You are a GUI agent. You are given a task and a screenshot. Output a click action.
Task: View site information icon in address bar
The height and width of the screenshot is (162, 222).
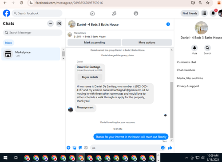[31, 3]
